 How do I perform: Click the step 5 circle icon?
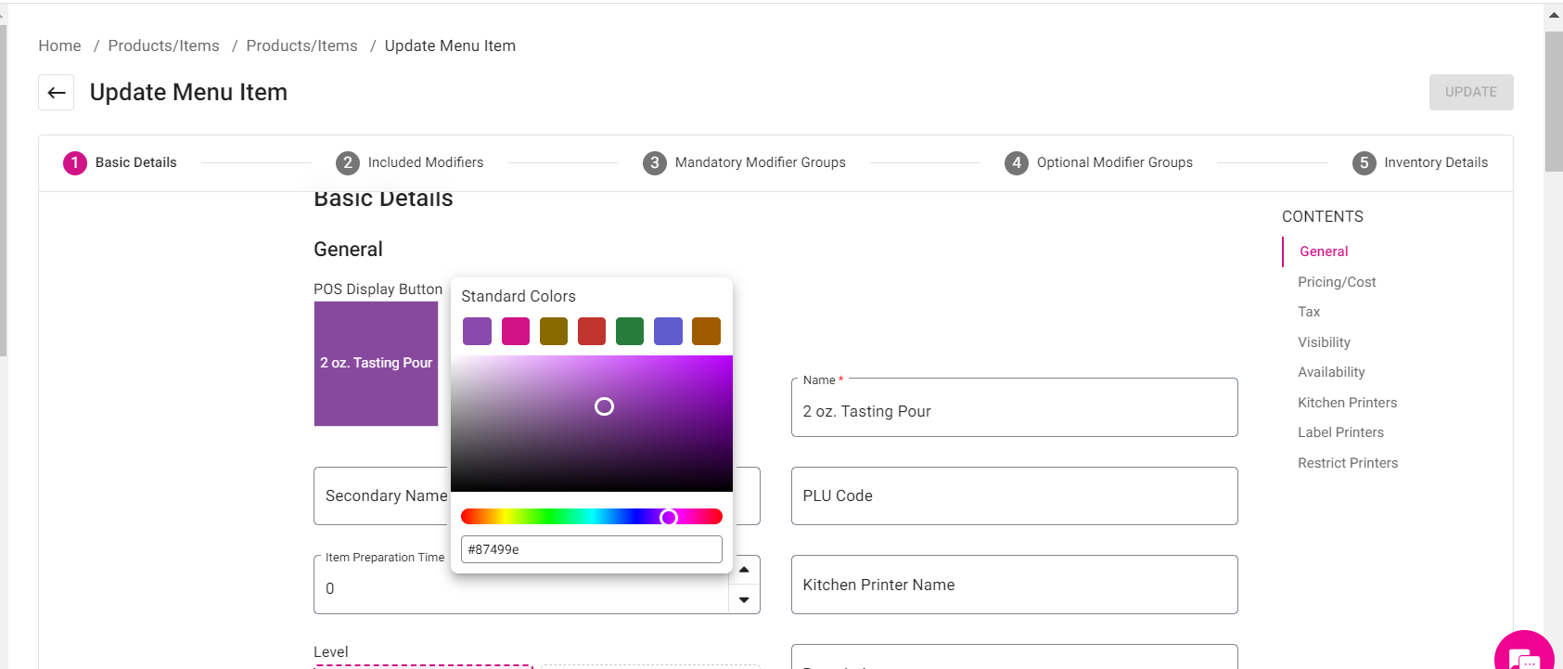coord(1364,163)
